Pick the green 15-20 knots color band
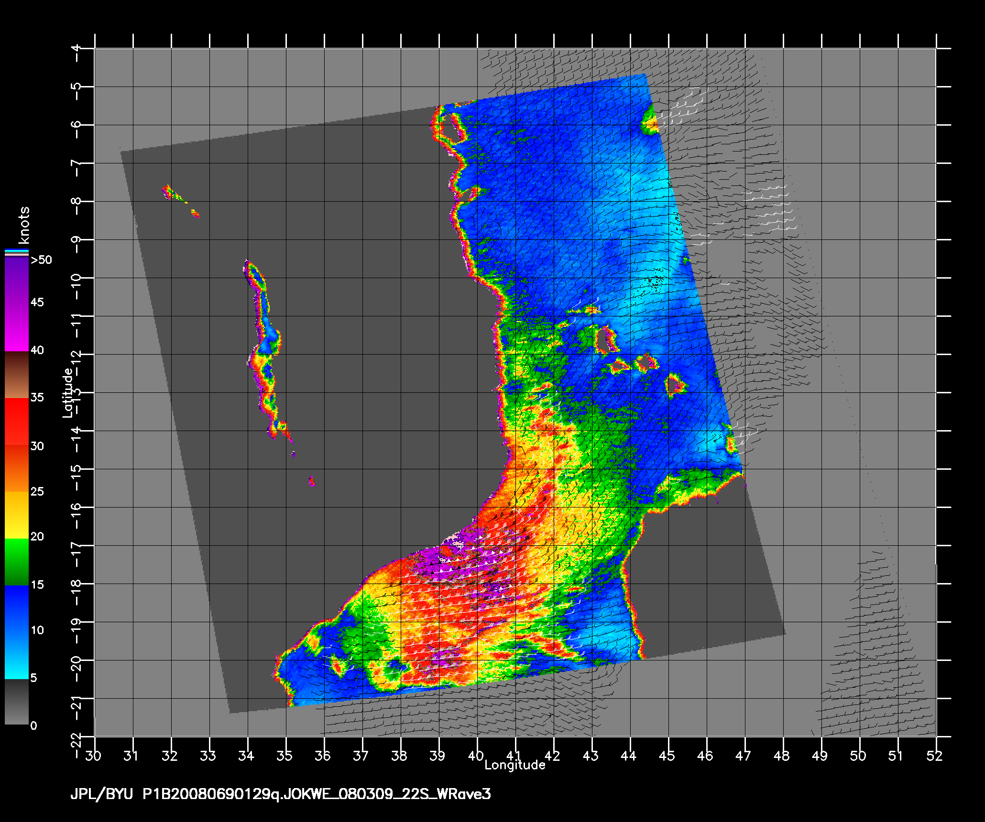 [x=17, y=562]
